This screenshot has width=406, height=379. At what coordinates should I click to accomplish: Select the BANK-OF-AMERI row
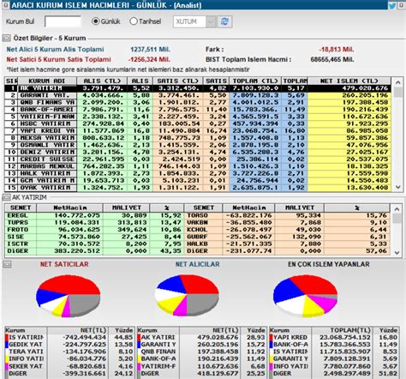198,110
